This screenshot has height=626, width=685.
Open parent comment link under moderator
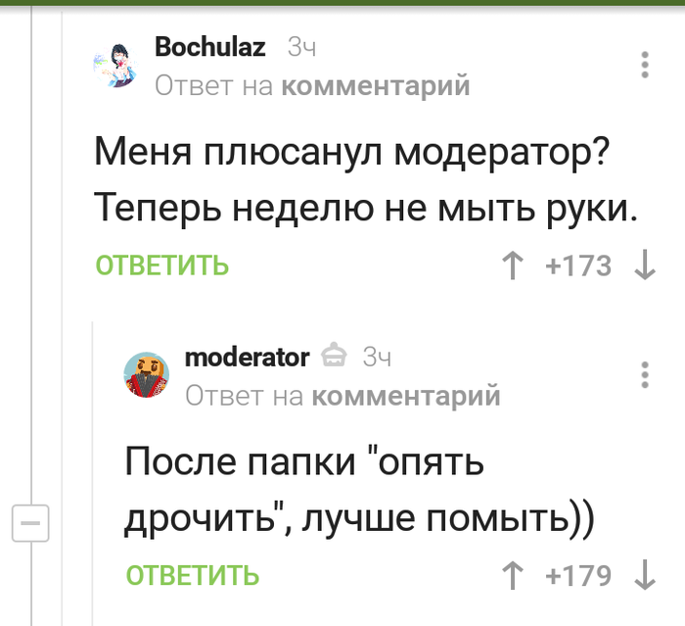click(405, 396)
